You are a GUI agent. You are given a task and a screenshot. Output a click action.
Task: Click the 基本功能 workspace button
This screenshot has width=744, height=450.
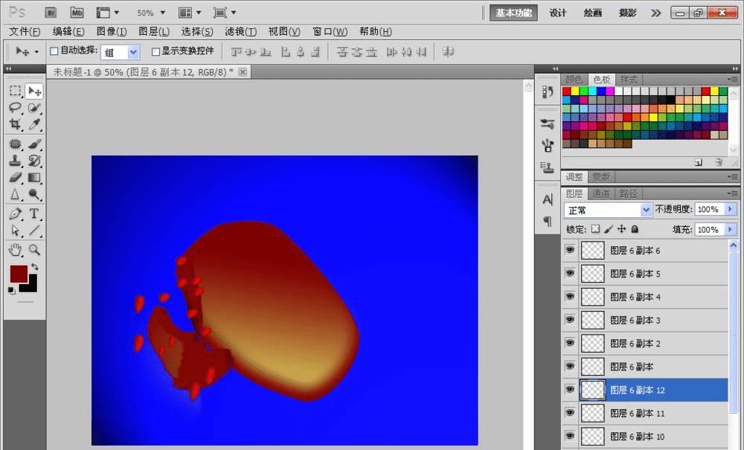coord(514,13)
